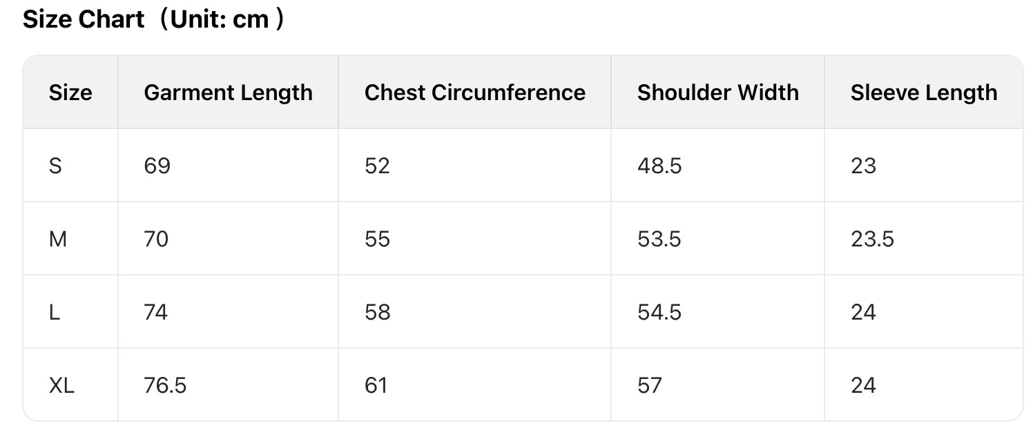Select sleeve length value 23.5
This screenshot has height=428, width=1033.
point(872,239)
